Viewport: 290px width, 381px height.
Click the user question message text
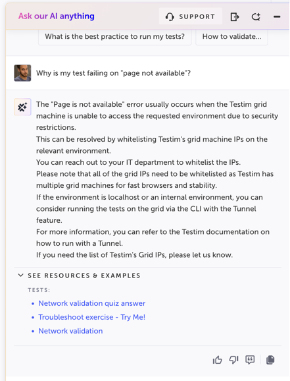(x=113, y=73)
